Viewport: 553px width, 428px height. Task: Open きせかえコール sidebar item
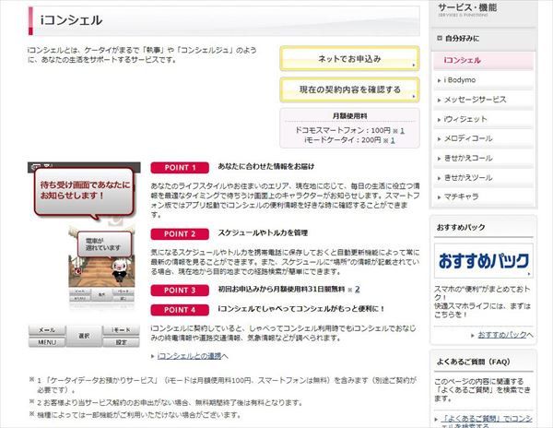[x=483, y=158]
